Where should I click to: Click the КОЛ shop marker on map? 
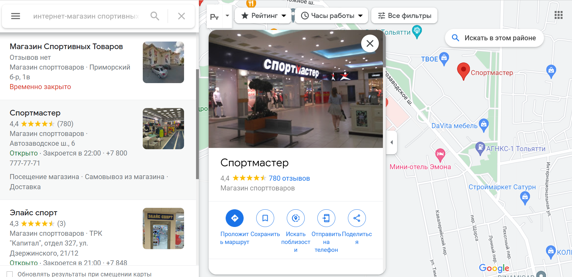pos(551,252)
